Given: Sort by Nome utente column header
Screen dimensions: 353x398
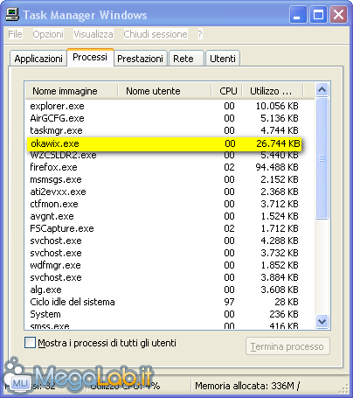Looking at the screenshot, I should (164, 91).
